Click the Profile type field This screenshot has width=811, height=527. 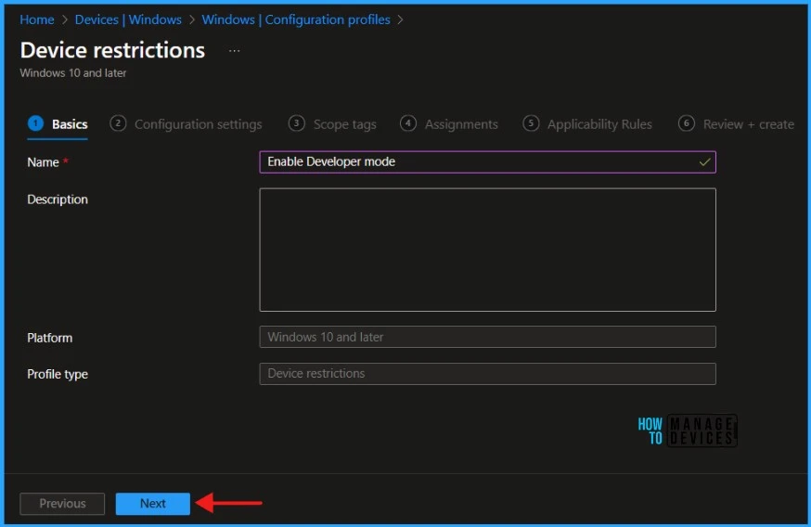tap(487, 373)
